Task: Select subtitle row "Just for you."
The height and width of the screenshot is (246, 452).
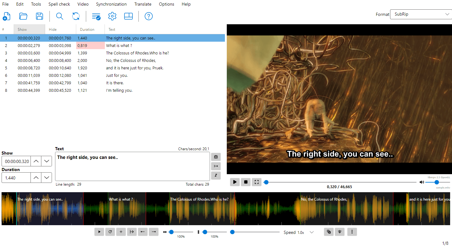Action: coord(117,76)
